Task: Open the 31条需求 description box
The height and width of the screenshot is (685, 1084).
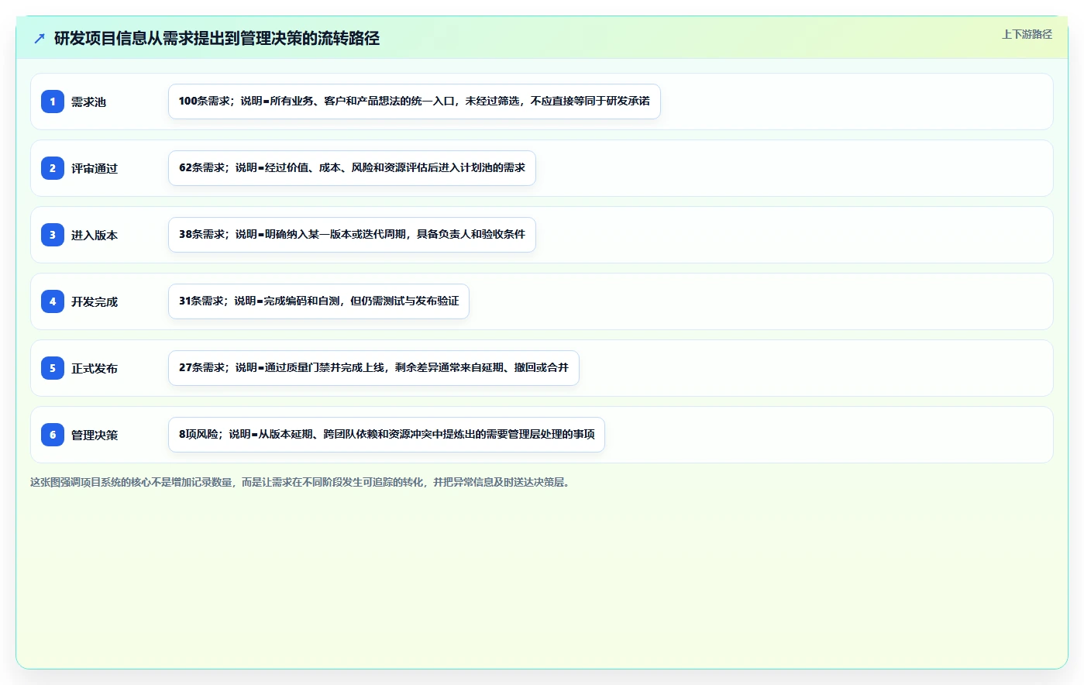Action: (318, 301)
